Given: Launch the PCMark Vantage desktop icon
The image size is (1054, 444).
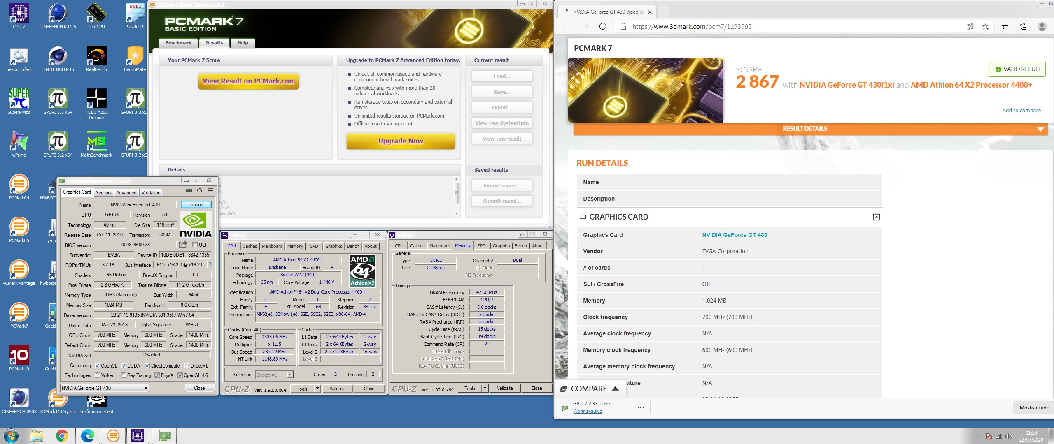Looking at the screenshot, I should [x=19, y=273].
